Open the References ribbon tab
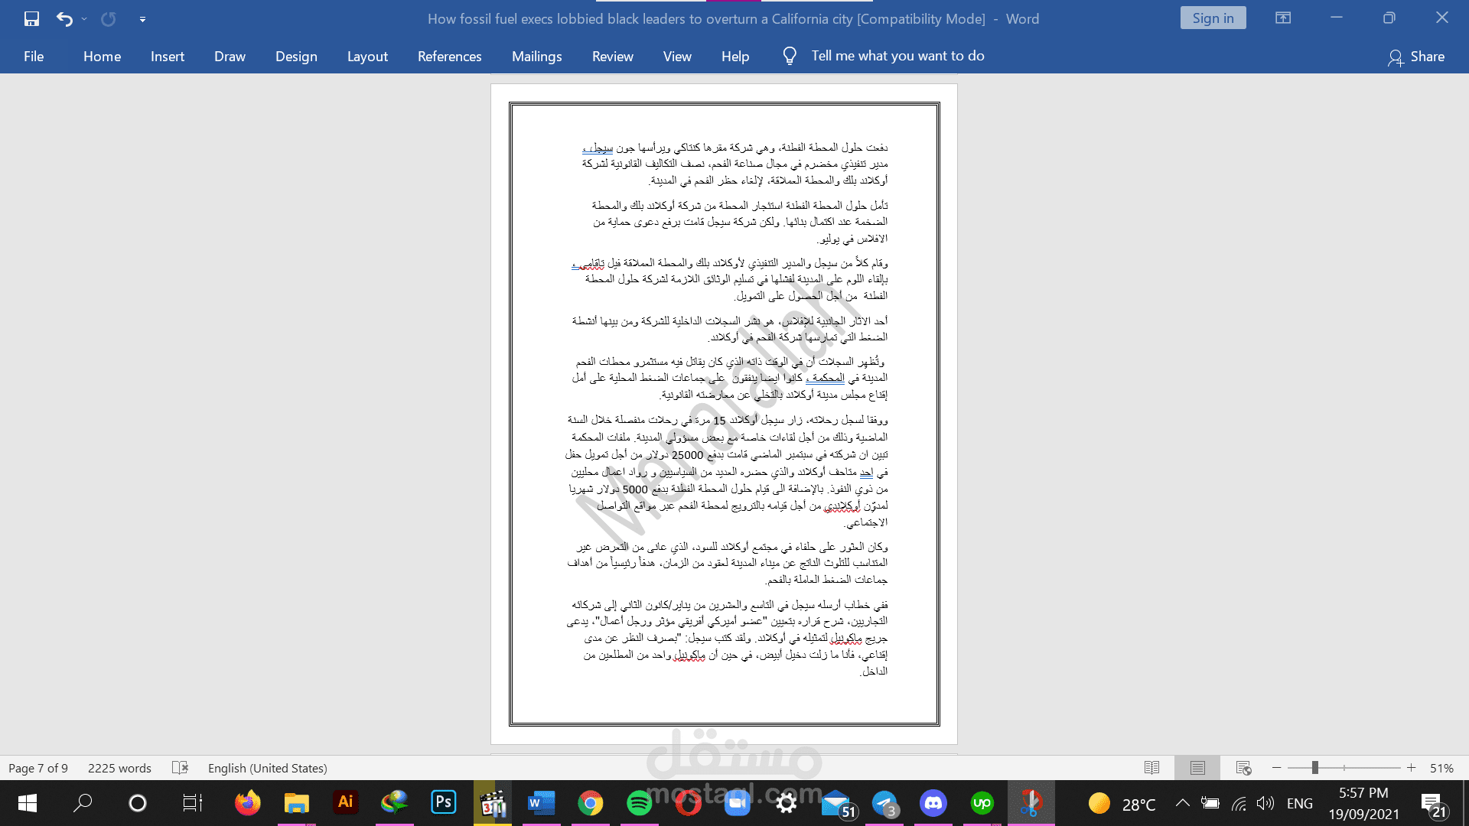The image size is (1469, 826). [449, 57]
